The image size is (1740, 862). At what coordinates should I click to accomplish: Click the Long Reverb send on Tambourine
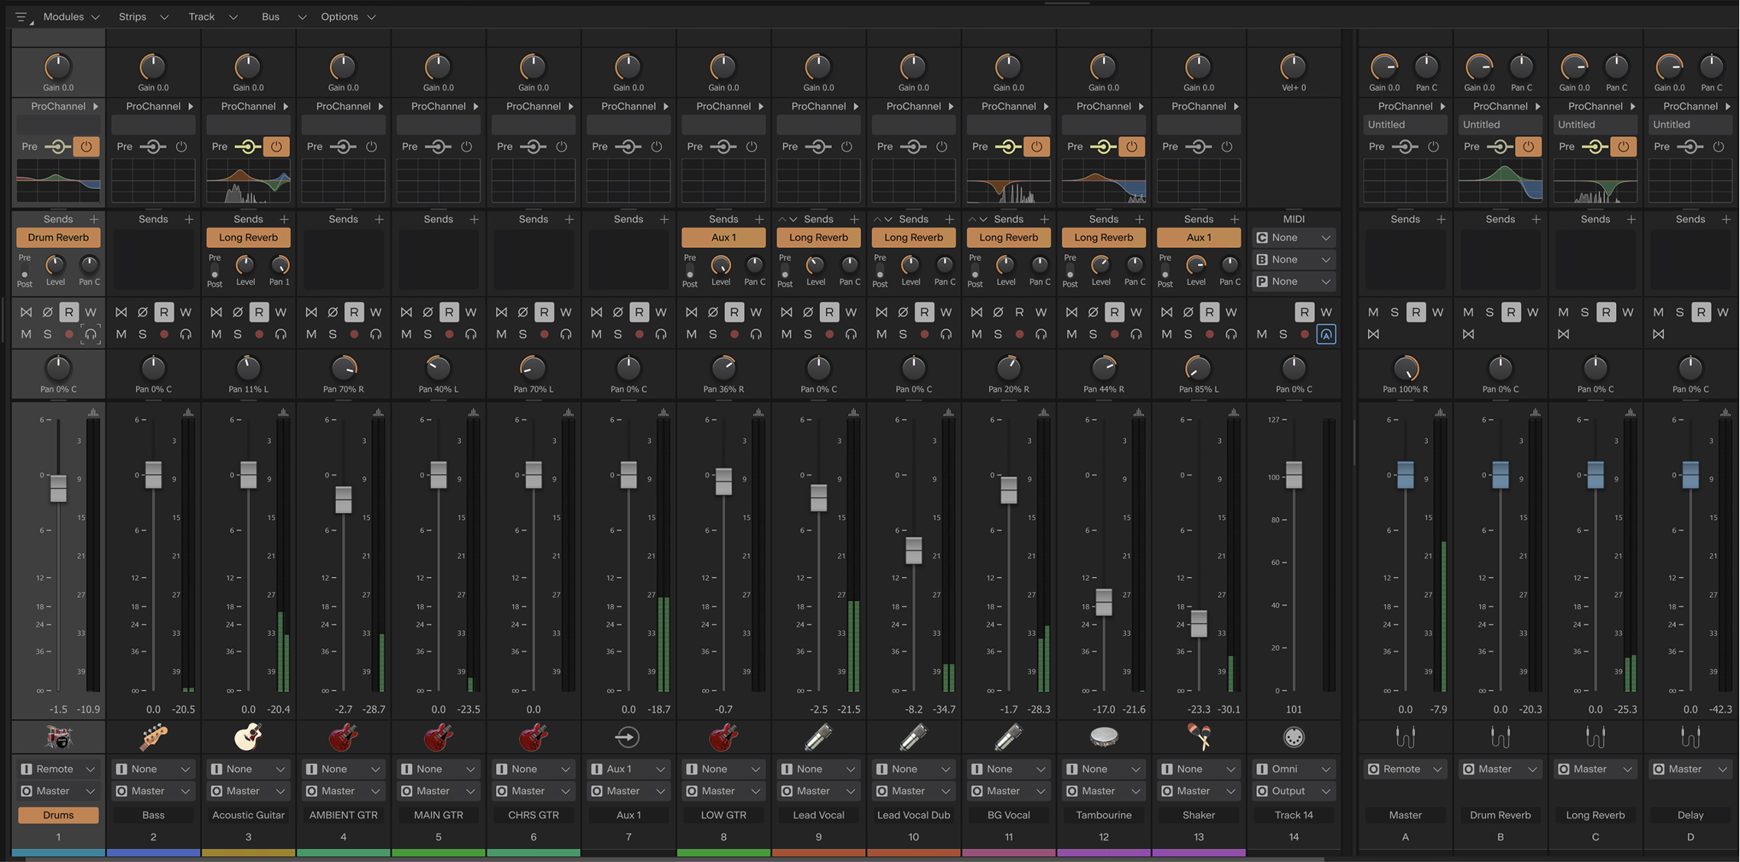click(x=1103, y=237)
